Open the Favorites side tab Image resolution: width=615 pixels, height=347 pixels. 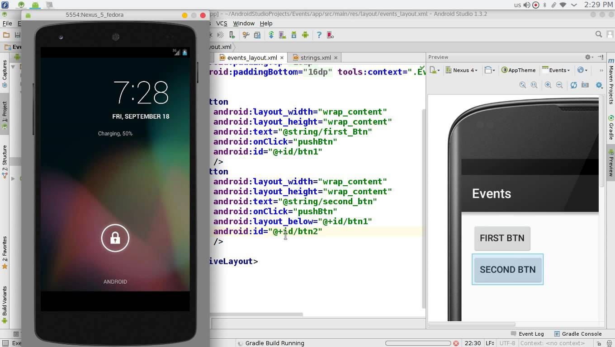5,252
